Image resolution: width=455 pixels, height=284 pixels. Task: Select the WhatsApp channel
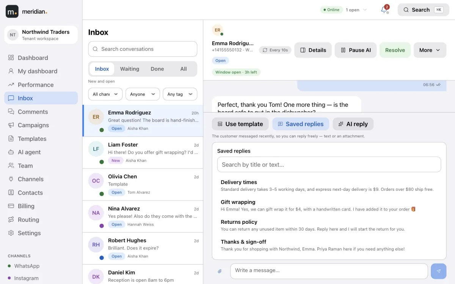click(41, 266)
